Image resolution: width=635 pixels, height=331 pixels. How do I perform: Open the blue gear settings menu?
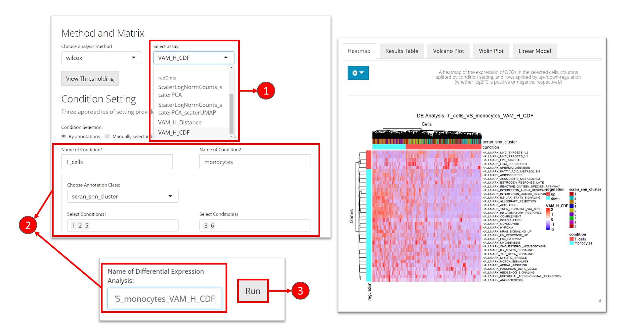358,73
